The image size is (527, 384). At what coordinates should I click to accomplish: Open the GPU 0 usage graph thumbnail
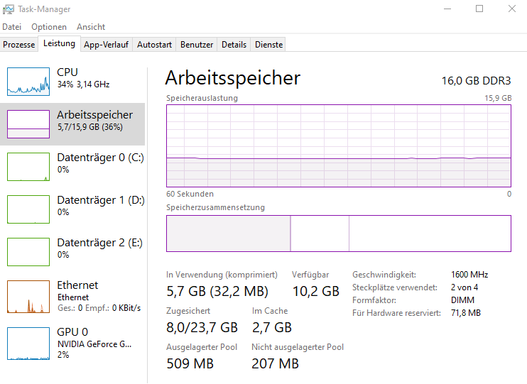[28, 344]
